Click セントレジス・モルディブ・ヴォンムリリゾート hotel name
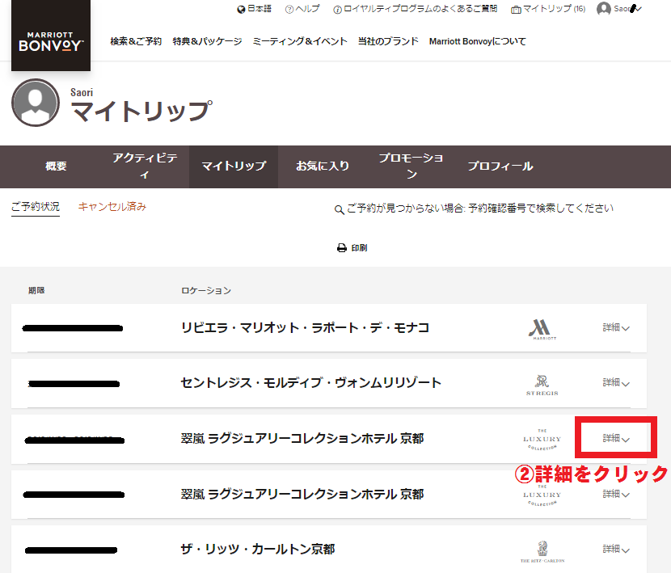 [311, 382]
